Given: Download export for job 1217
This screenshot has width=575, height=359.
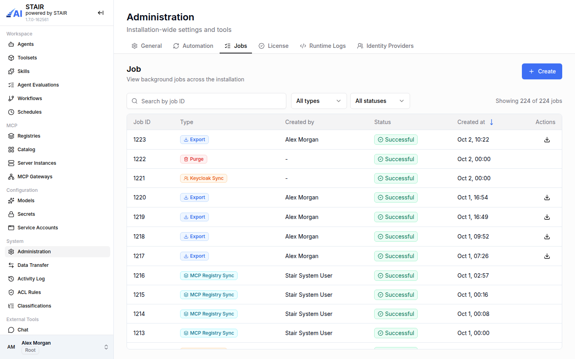Looking at the screenshot, I should 547,256.
